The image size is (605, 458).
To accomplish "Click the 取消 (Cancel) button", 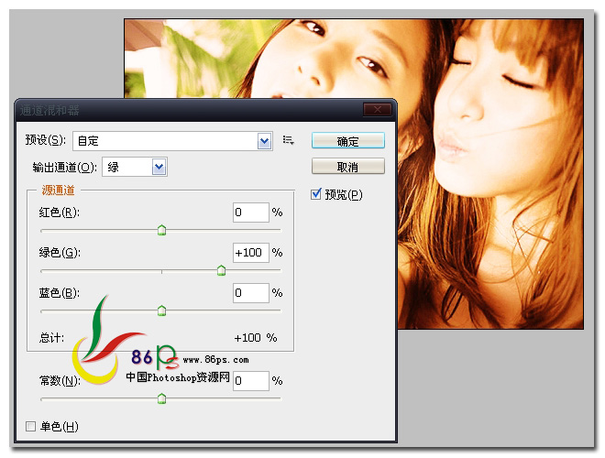I will tap(347, 167).
